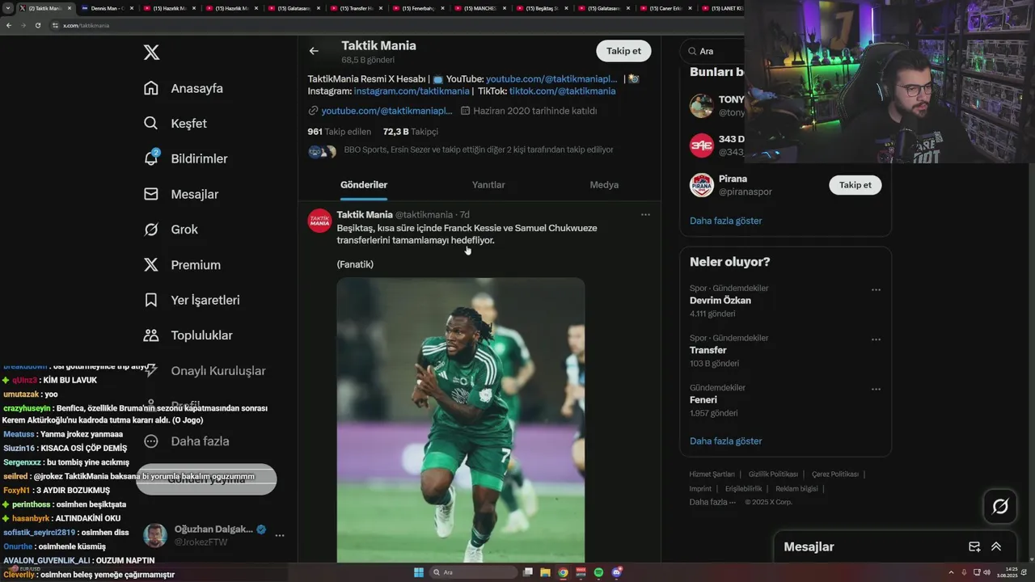
Task: Open Windows Start menu
Action: (419, 572)
